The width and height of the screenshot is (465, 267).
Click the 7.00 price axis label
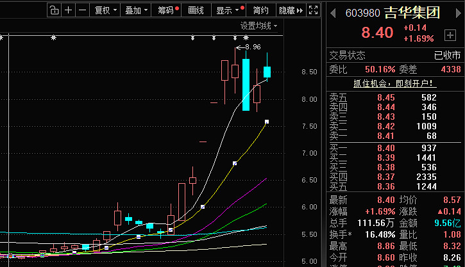pyautogui.click(x=309, y=153)
